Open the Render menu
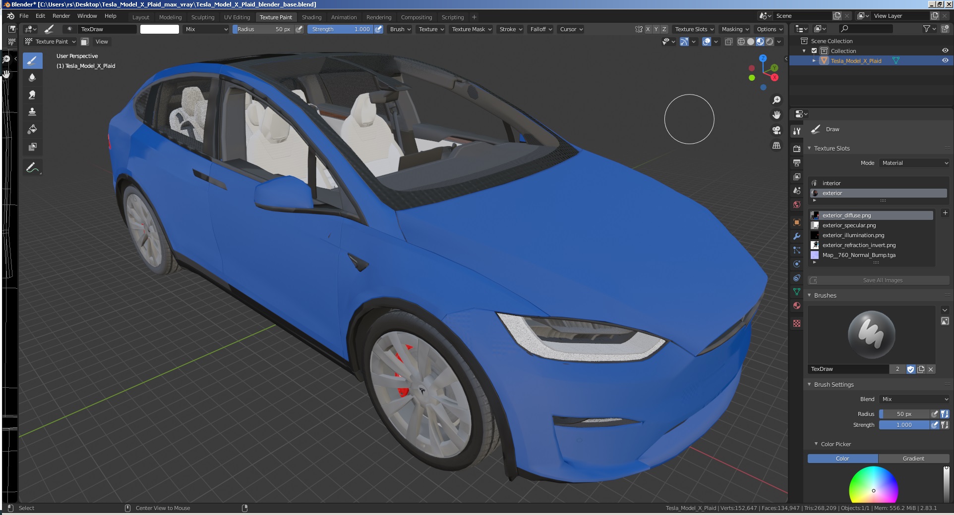This screenshot has height=515, width=954. [x=61, y=16]
